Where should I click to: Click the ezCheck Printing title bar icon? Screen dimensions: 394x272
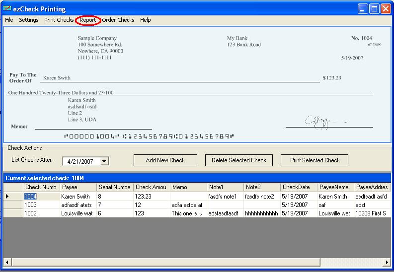[7, 9]
